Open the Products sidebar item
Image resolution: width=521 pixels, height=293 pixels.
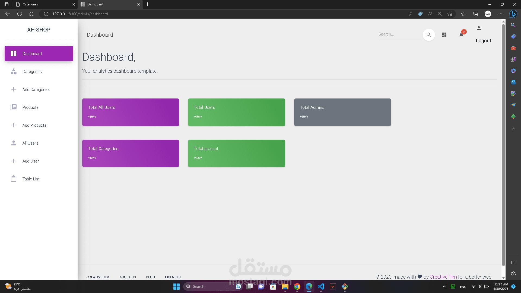click(39, 107)
